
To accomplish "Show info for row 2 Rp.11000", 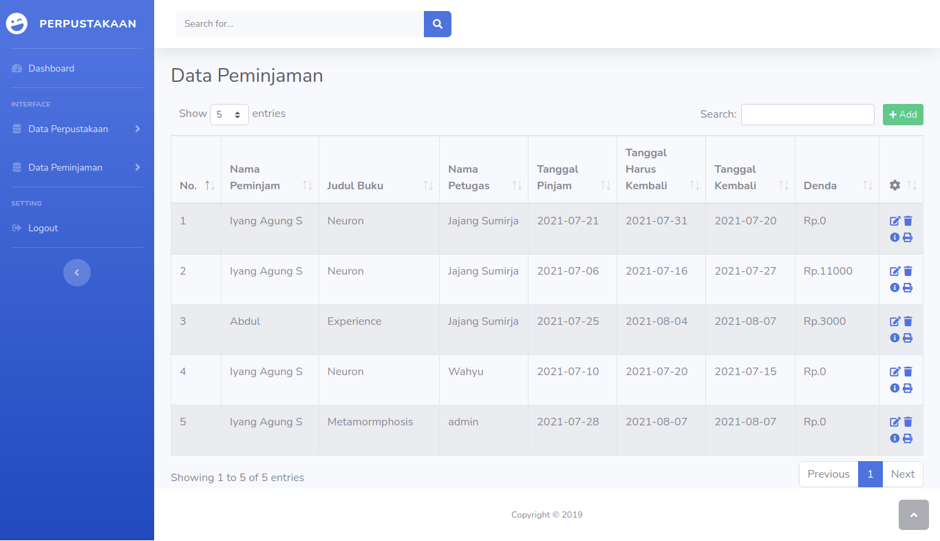I will pos(895,288).
